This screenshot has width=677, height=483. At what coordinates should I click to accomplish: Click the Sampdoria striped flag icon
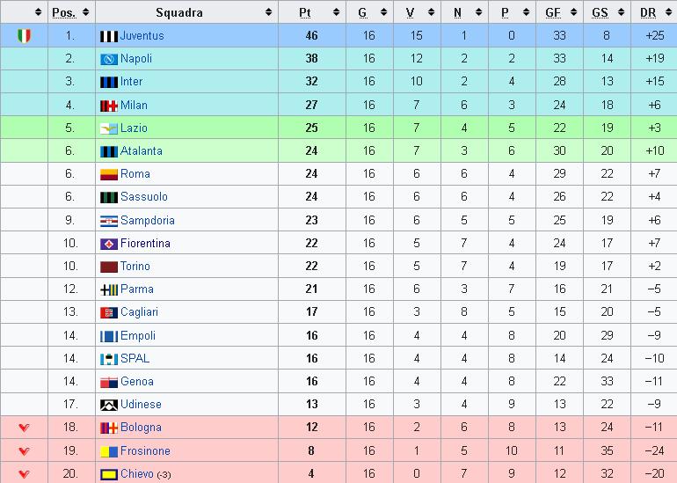click(109, 221)
